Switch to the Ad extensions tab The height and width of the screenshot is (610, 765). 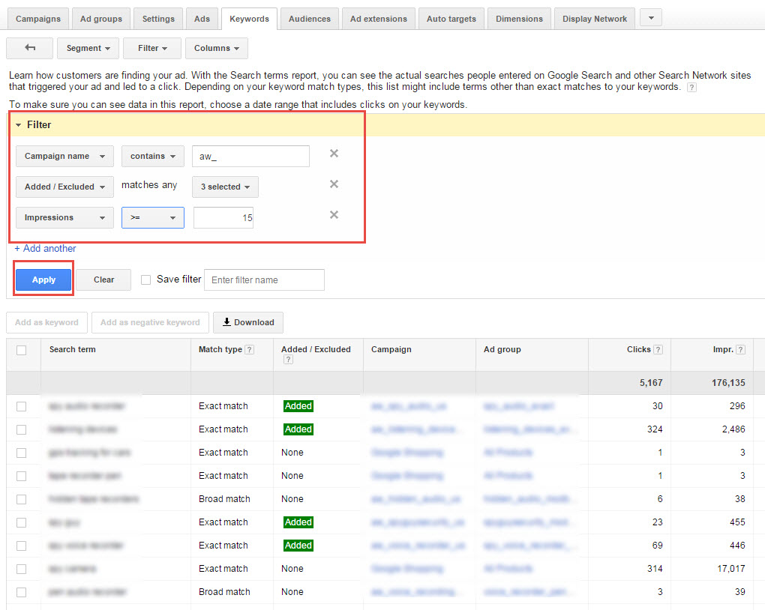[x=378, y=19]
